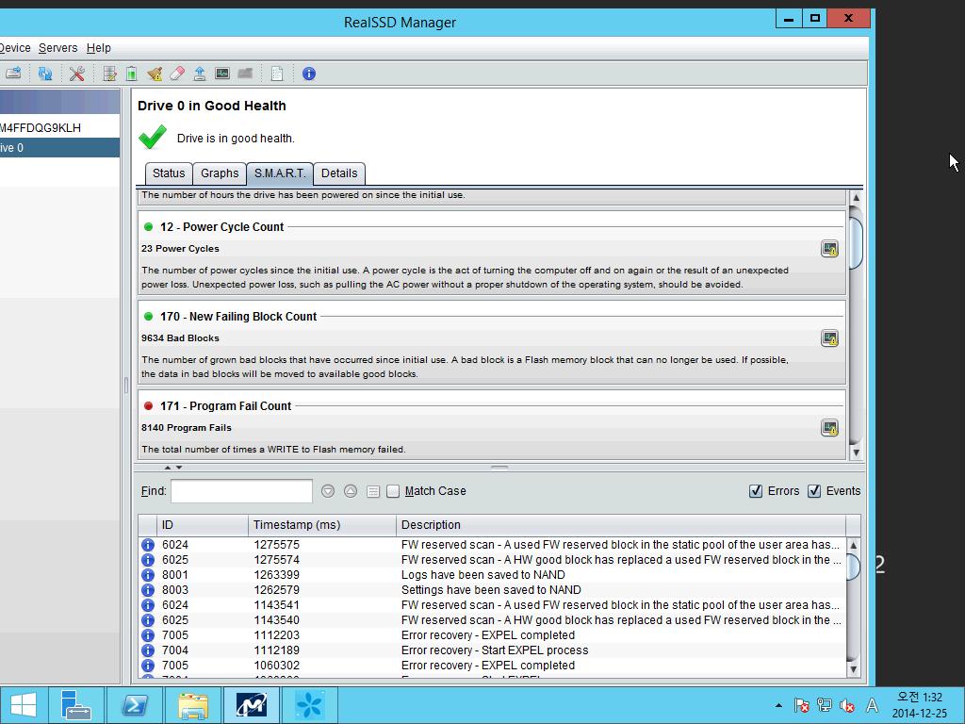Viewport: 965px width, 724px height.
Task: Click graph icon for New Failing Block Count
Action: click(x=829, y=338)
